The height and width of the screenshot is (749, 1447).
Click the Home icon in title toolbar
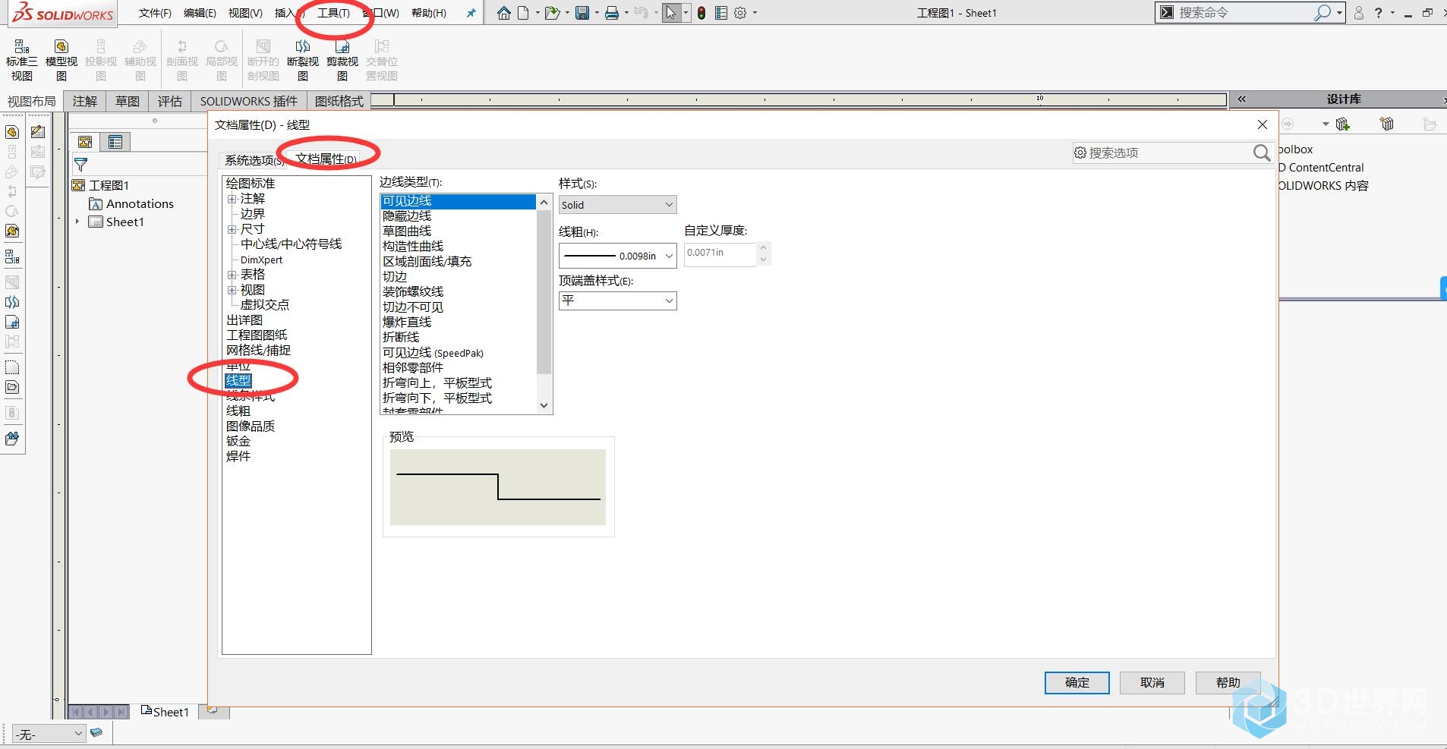(x=504, y=13)
